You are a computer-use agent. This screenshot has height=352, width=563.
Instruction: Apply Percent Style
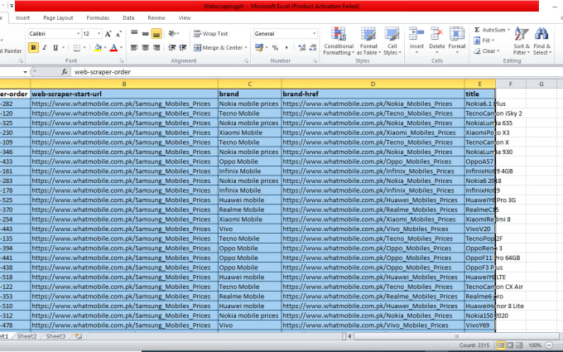pyautogui.click(x=275, y=47)
